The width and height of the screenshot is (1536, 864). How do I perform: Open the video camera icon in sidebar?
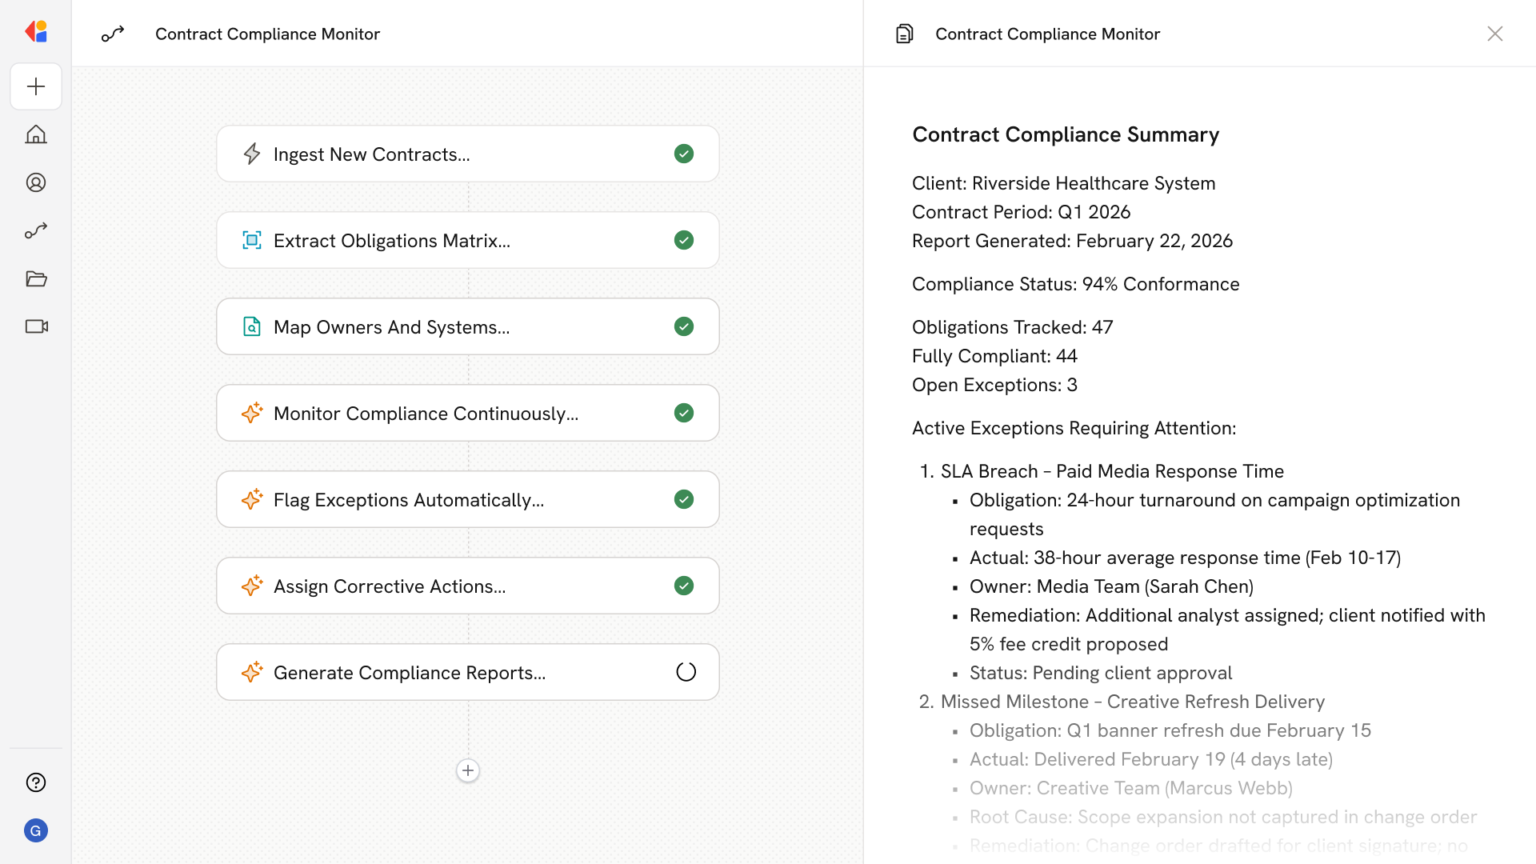coord(36,326)
